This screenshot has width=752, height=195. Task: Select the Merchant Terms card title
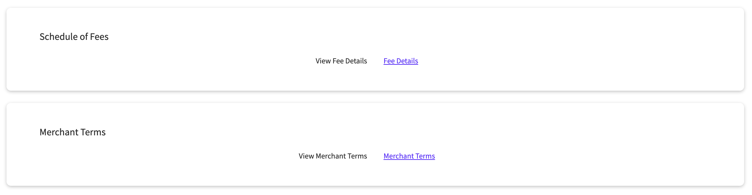(x=73, y=132)
